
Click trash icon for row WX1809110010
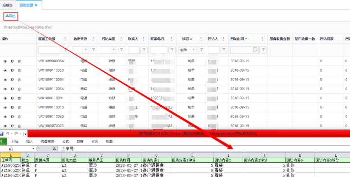pos(19,107)
